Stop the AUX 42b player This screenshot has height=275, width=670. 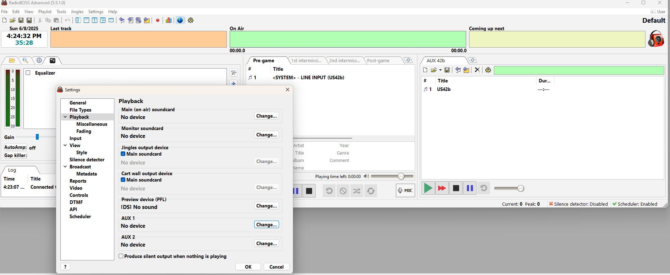pyautogui.click(x=456, y=188)
